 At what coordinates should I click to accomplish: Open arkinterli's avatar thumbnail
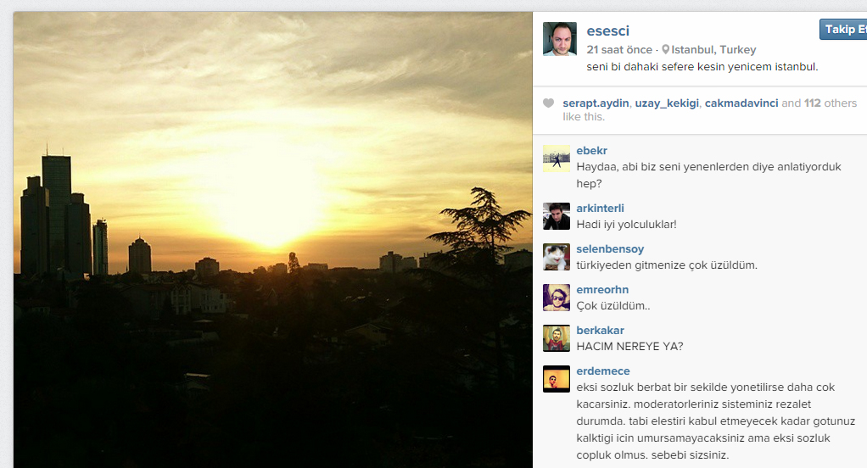(x=557, y=216)
